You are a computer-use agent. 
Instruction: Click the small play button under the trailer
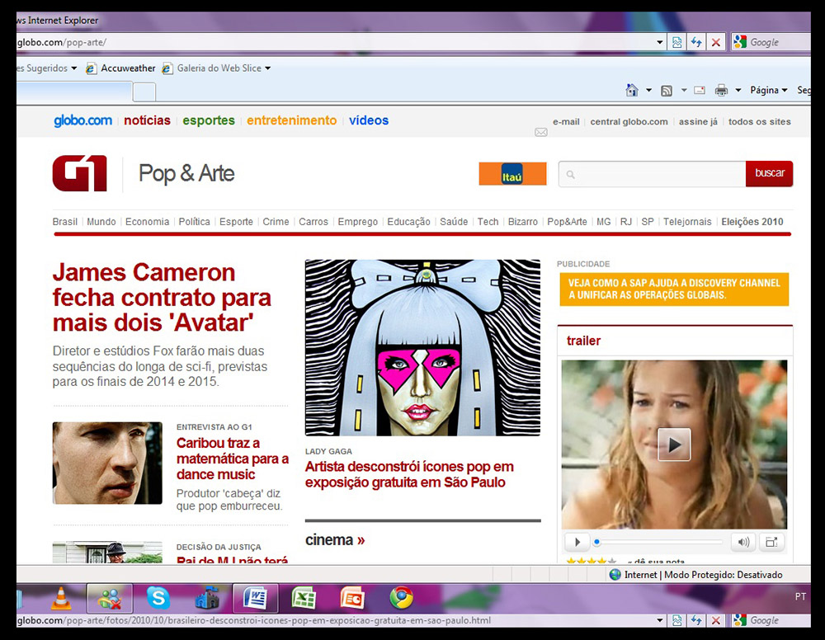(577, 542)
